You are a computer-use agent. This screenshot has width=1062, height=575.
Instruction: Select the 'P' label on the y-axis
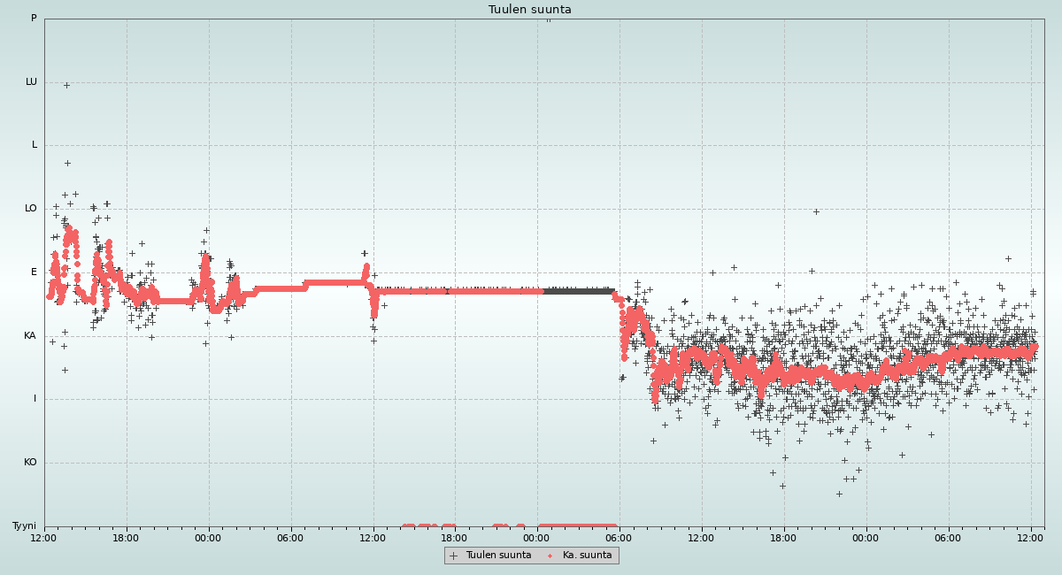34,19
